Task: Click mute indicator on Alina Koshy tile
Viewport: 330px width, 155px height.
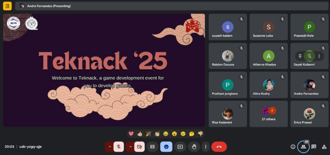Action: point(282,77)
